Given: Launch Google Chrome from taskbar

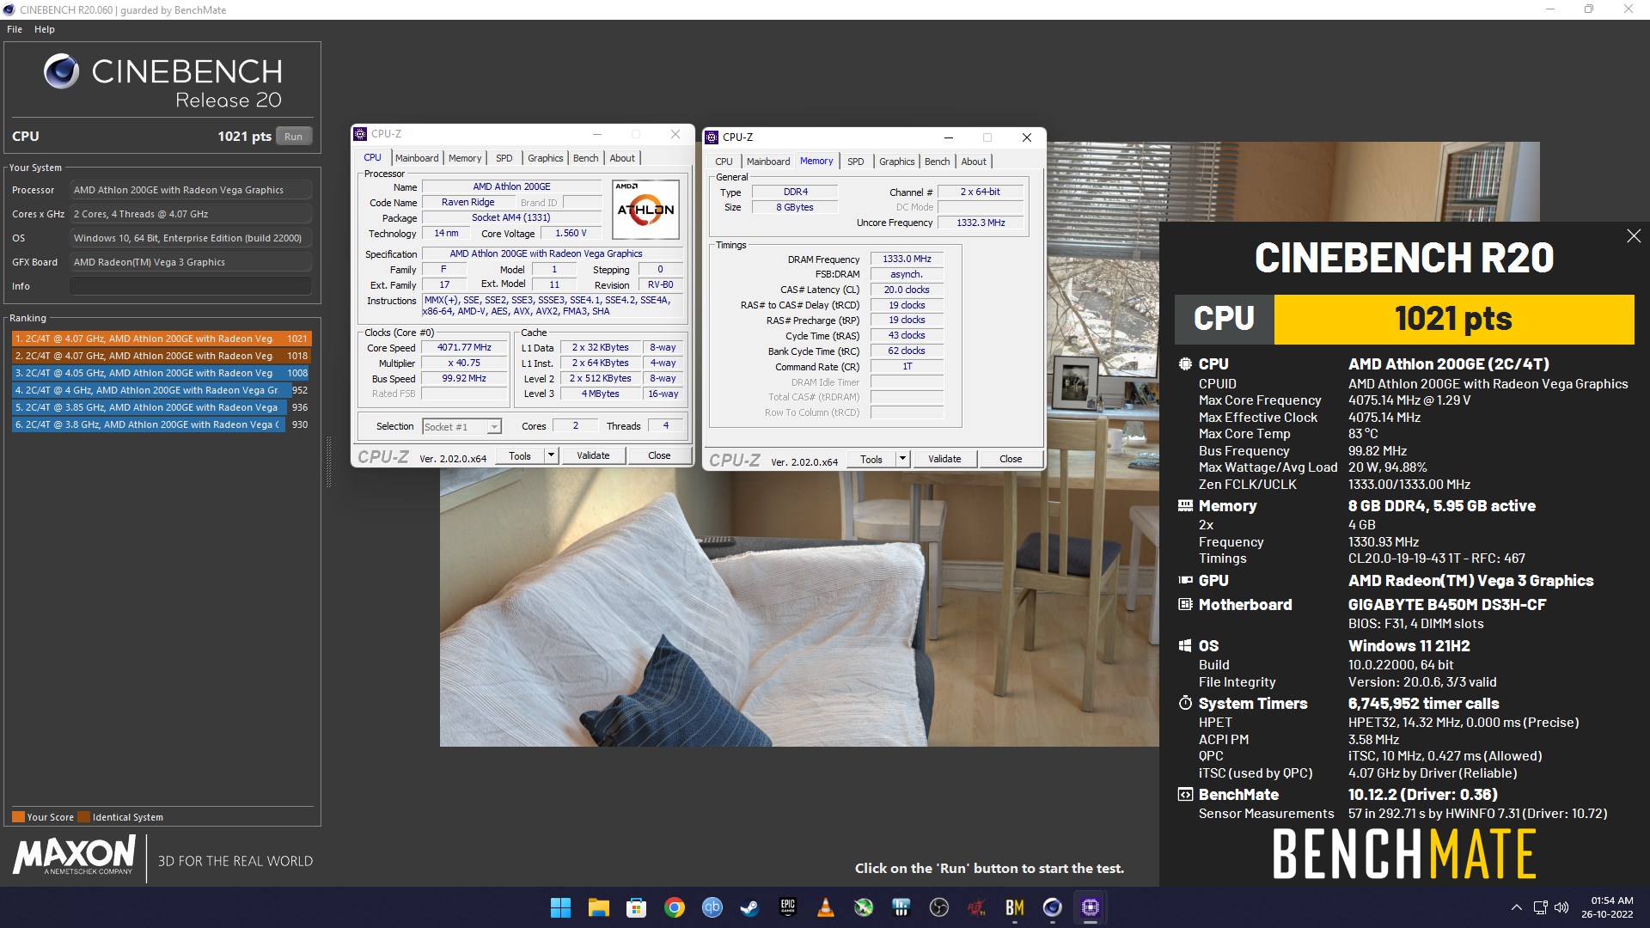Looking at the screenshot, I should (x=675, y=907).
